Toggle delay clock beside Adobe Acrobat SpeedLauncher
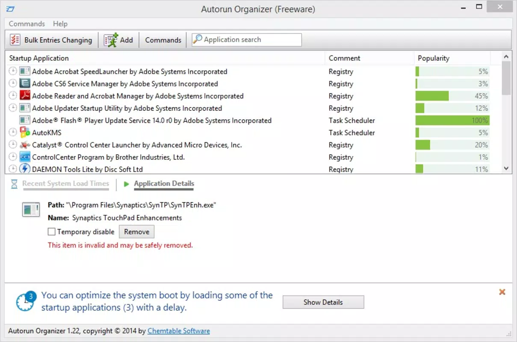This screenshot has width=517, height=342. click(x=13, y=71)
